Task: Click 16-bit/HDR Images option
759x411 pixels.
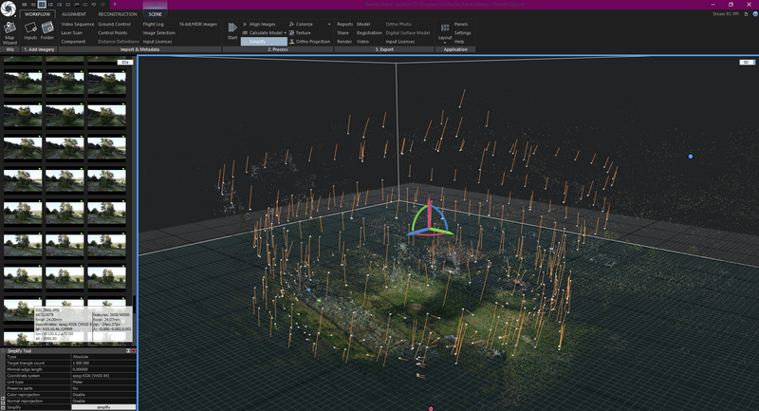Action: pos(198,25)
